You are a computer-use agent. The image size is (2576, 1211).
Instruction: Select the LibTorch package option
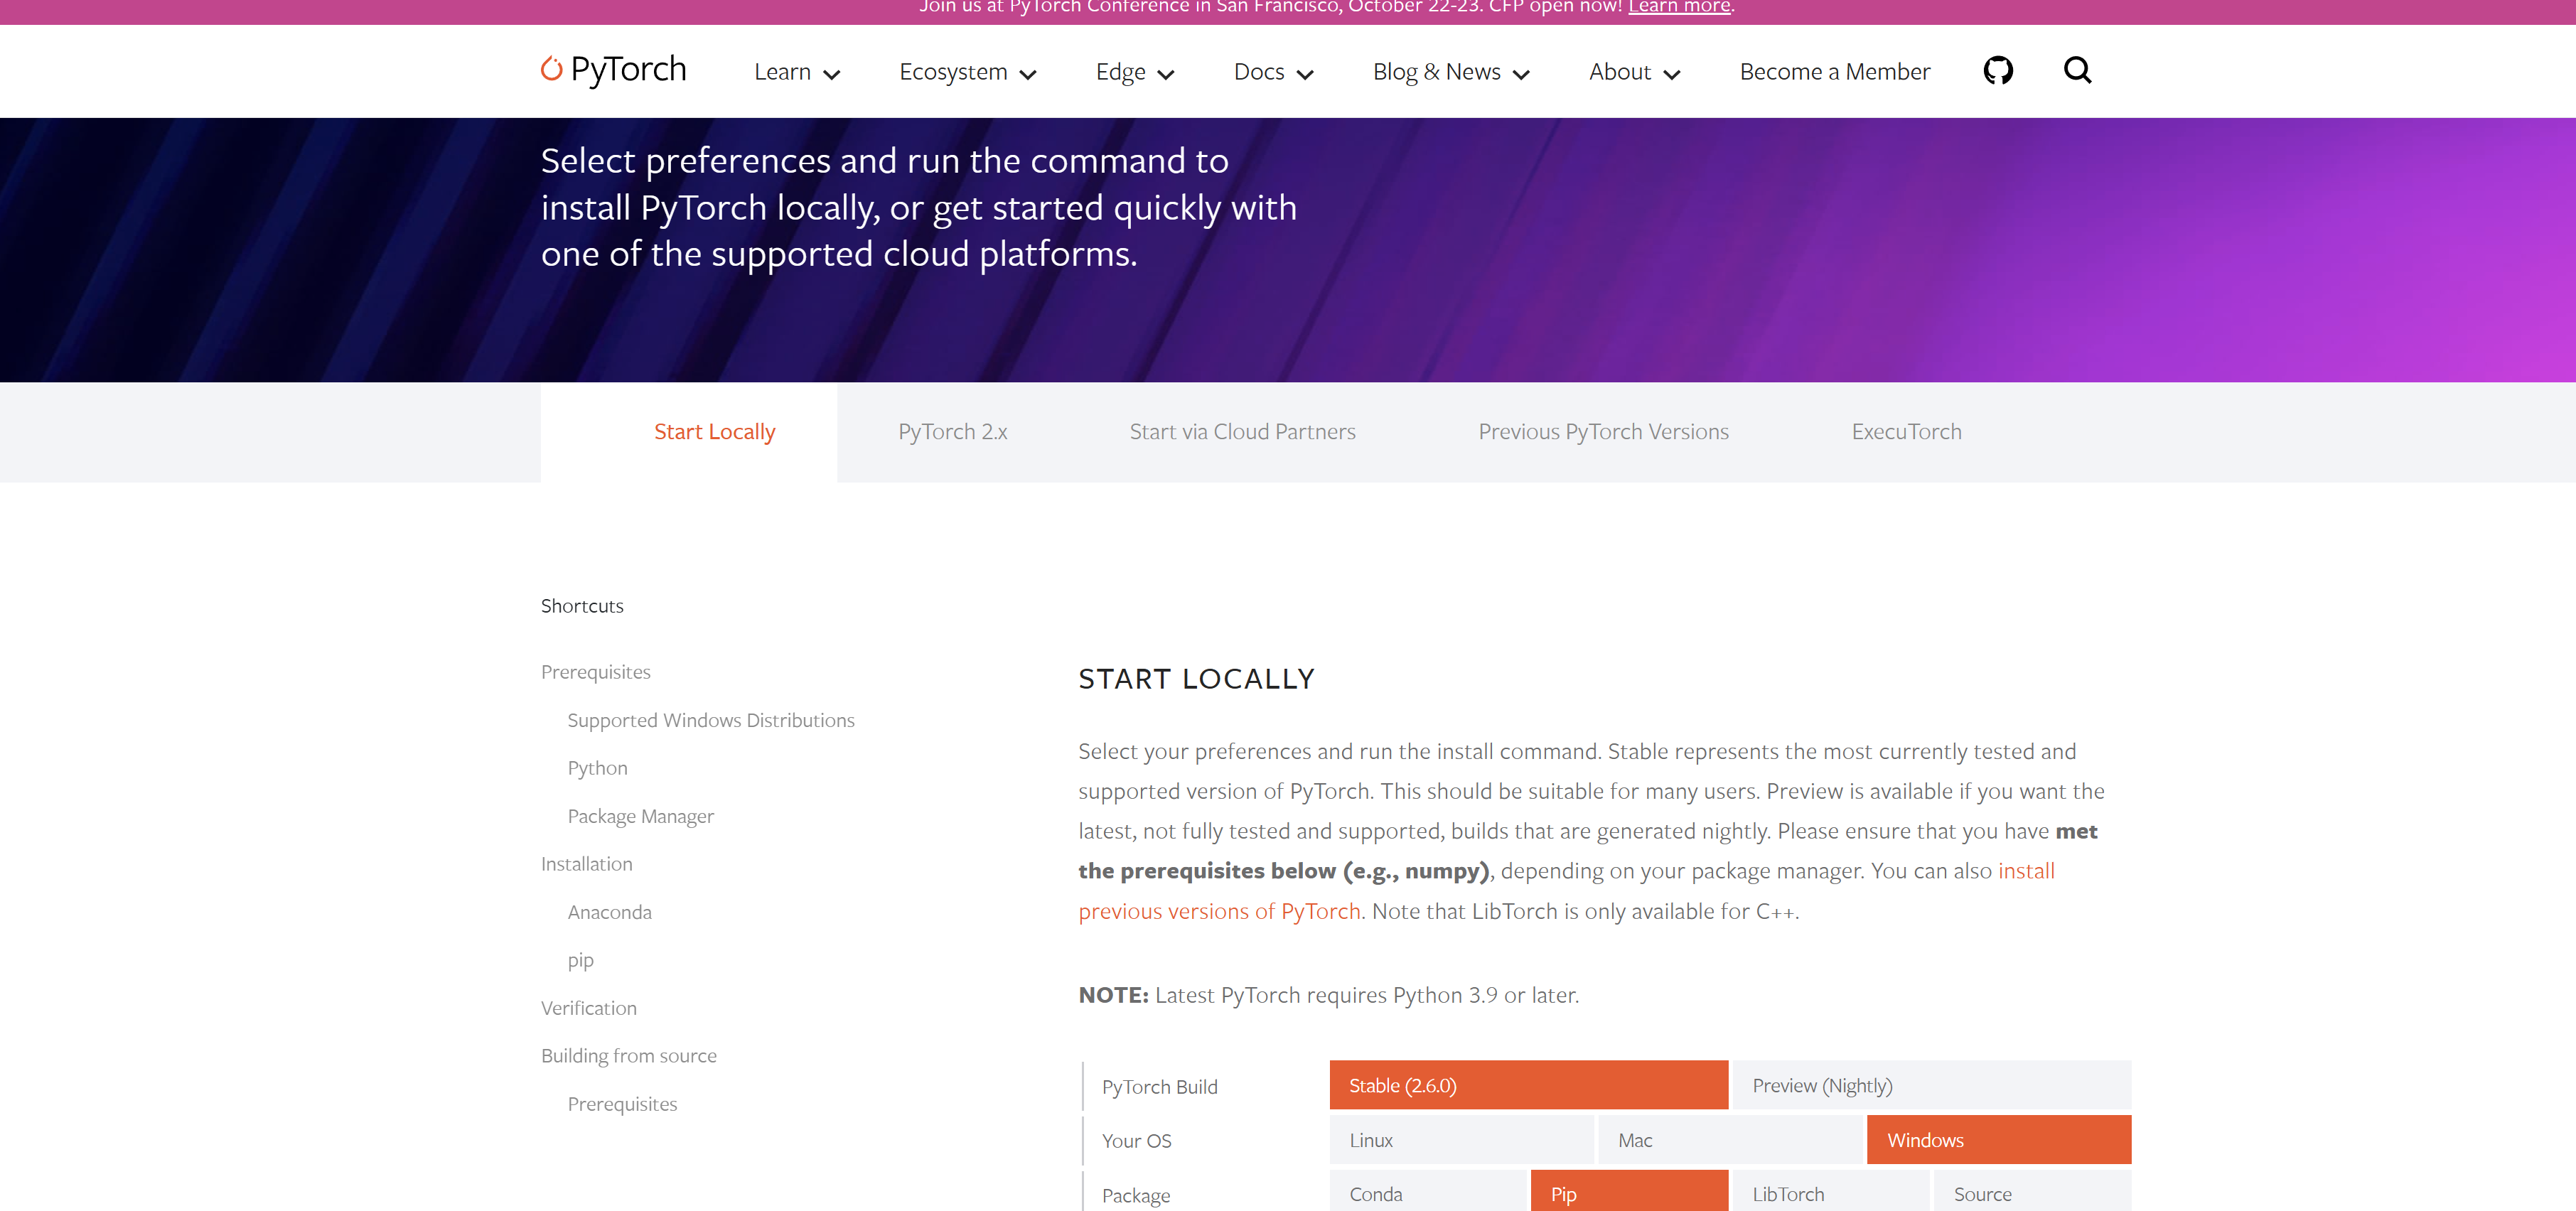(x=1829, y=1193)
